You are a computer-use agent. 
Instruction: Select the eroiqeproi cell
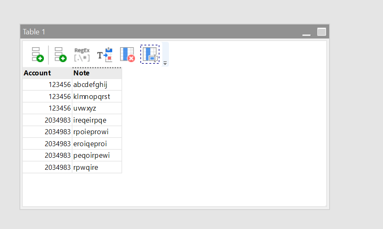click(x=97, y=144)
